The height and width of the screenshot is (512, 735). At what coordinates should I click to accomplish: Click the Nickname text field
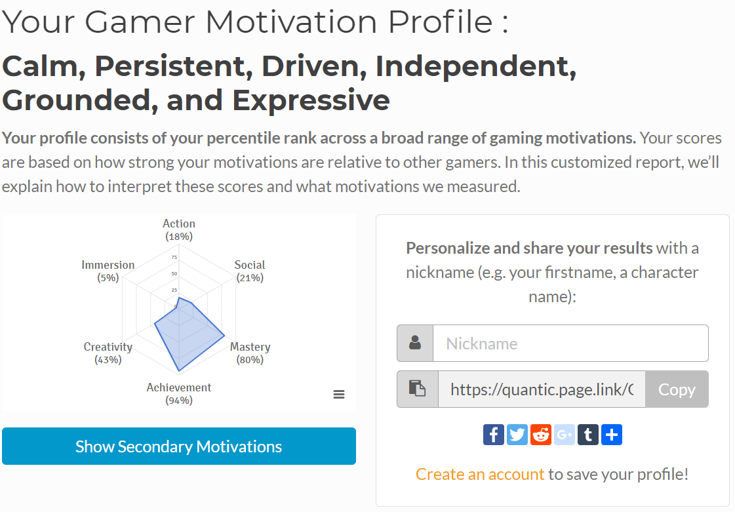coord(570,343)
